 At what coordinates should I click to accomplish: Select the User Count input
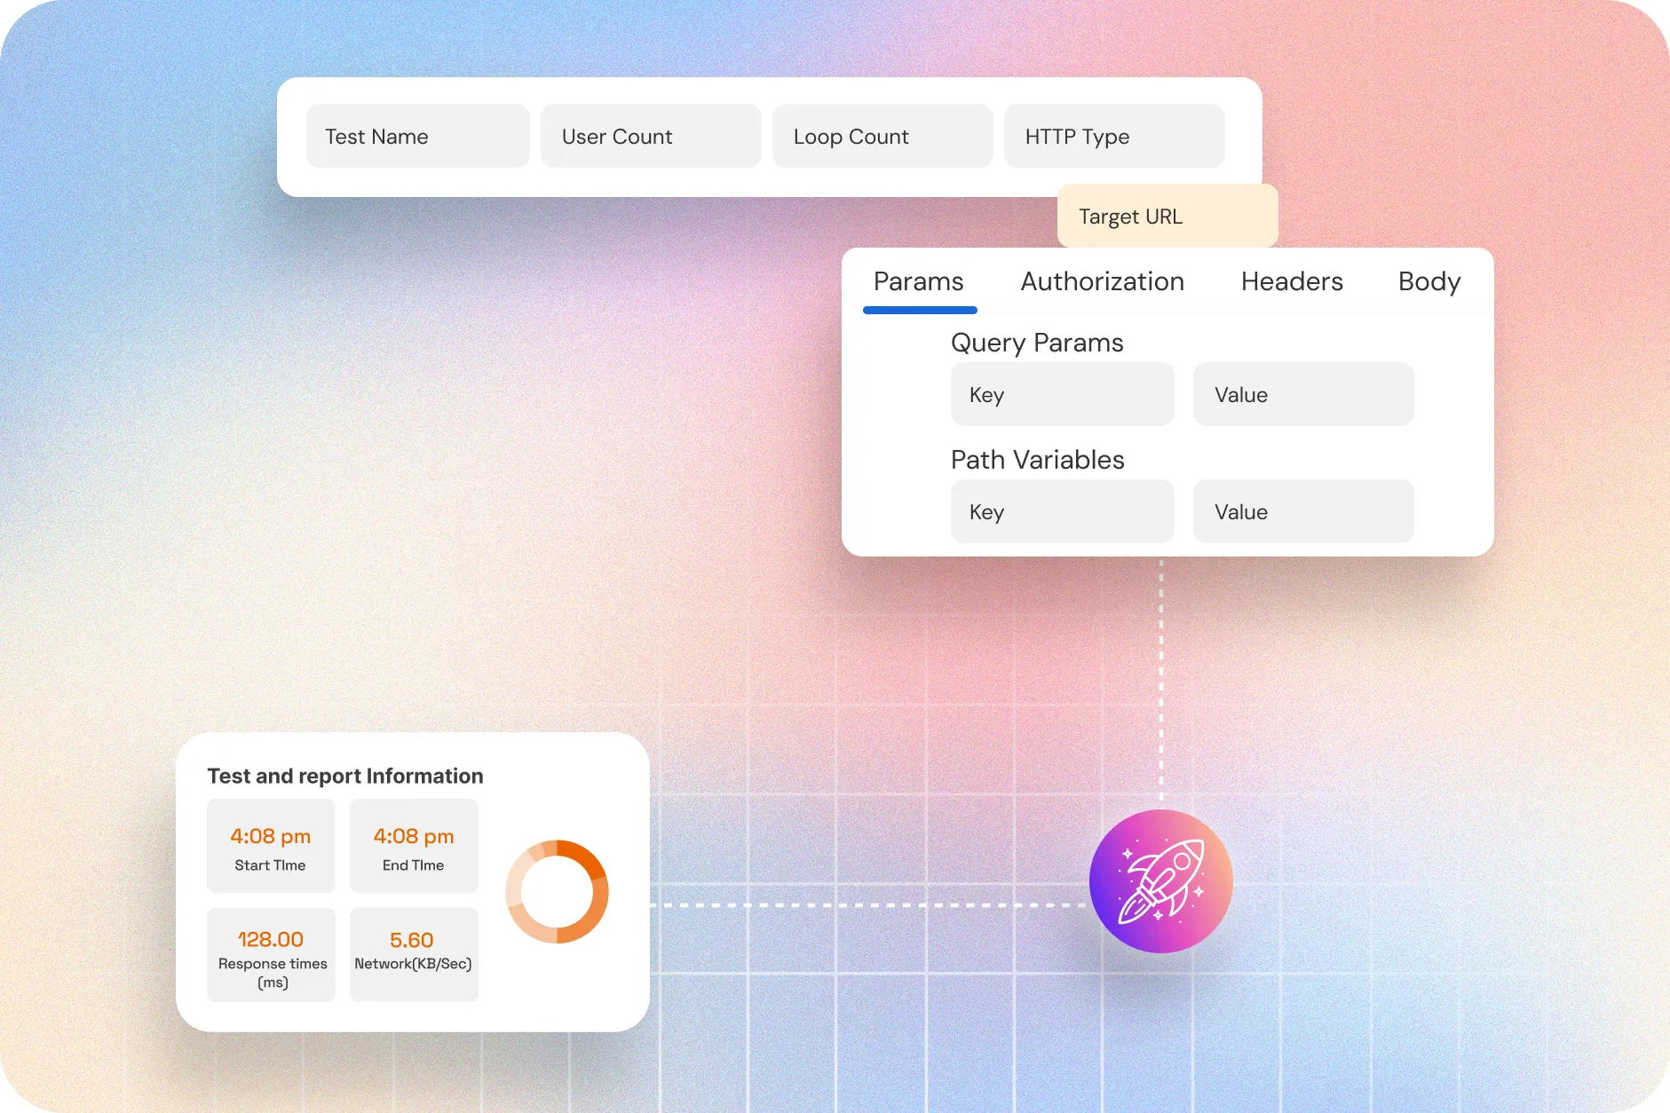[x=650, y=137]
